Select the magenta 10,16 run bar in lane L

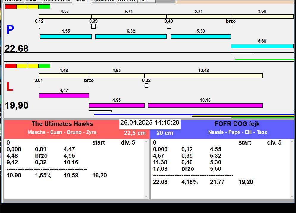(x=205, y=105)
